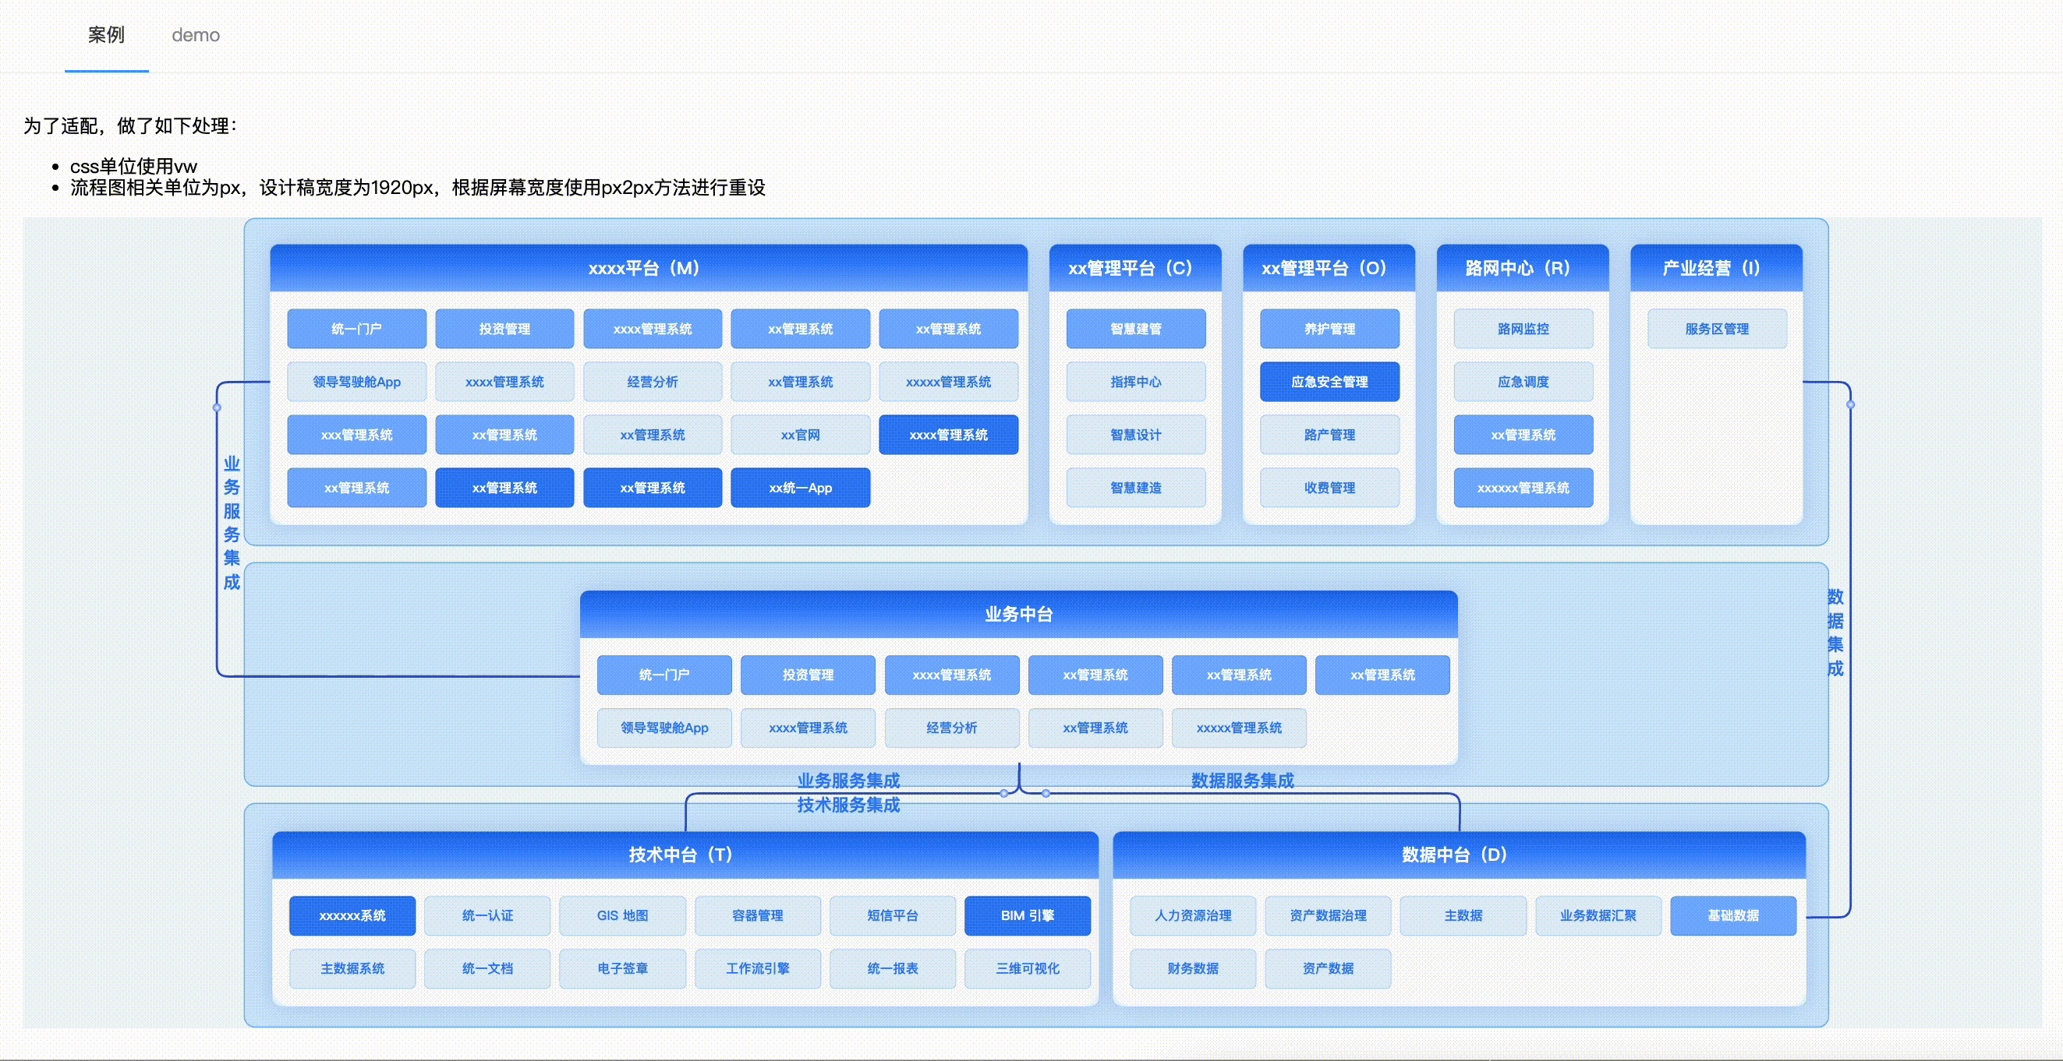Click the xx官网 node
Image resolution: width=2063 pixels, height=1061 pixels.
pyautogui.click(x=800, y=435)
